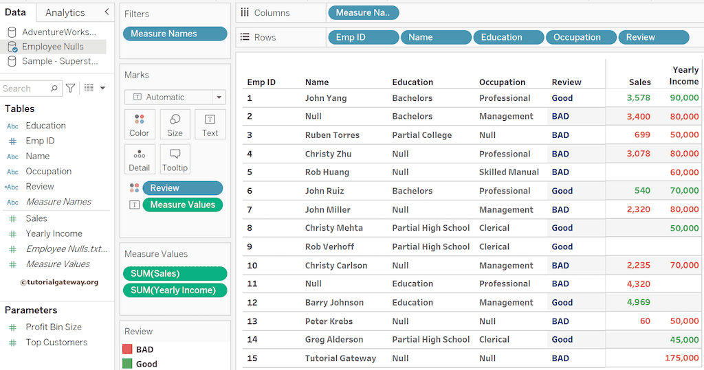The image size is (704, 370).
Task: Click the SUM(Sales) measure value pill
Action: click(175, 273)
